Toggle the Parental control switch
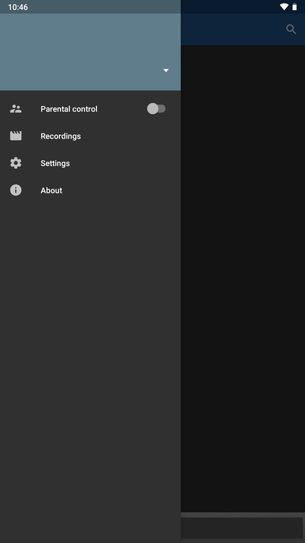This screenshot has width=305, height=543. (157, 109)
